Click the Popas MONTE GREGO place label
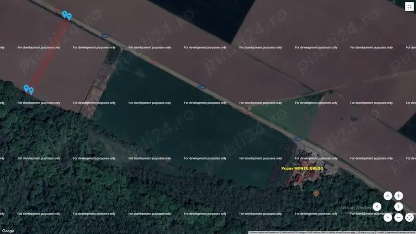The width and height of the screenshot is (416, 234). tap(302, 168)
